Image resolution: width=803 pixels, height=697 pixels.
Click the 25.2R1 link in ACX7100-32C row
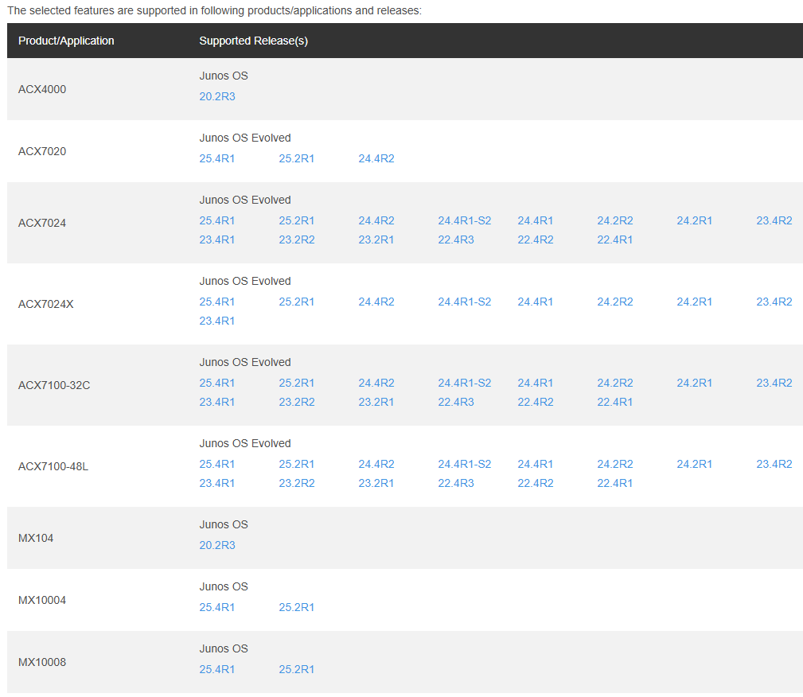[296, 383]
